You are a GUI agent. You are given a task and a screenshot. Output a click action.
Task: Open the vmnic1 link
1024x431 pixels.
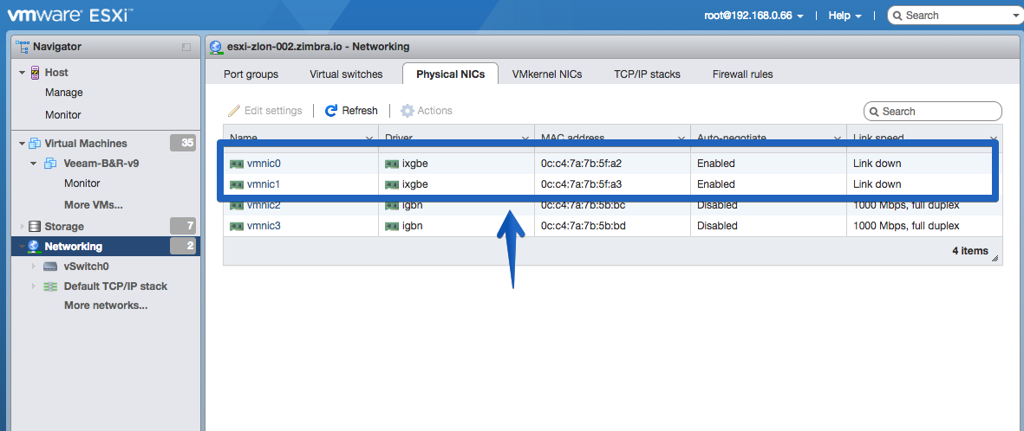[x=264, y=184]
